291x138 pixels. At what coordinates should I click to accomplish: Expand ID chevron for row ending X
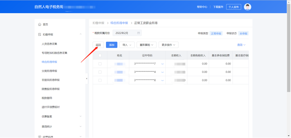pyautogui.click(x=163, y=80)
